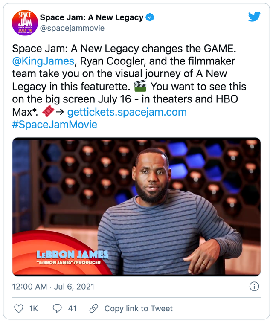
Task: Click the 1K likes count
Action: coord(33,308)
